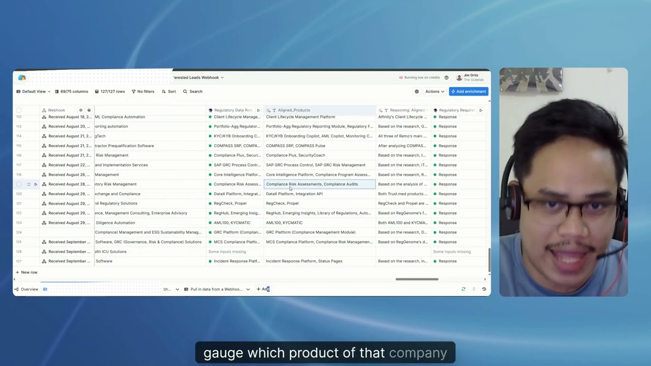The width and height of the screenshot is (651, 366).
Task: Click the No filters funnel button
Action: (x=143, y=91)
